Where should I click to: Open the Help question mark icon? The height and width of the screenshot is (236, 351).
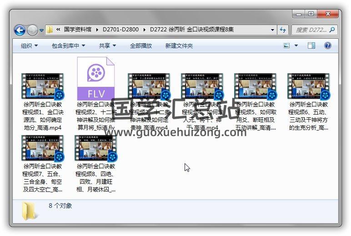click(327, 45)
